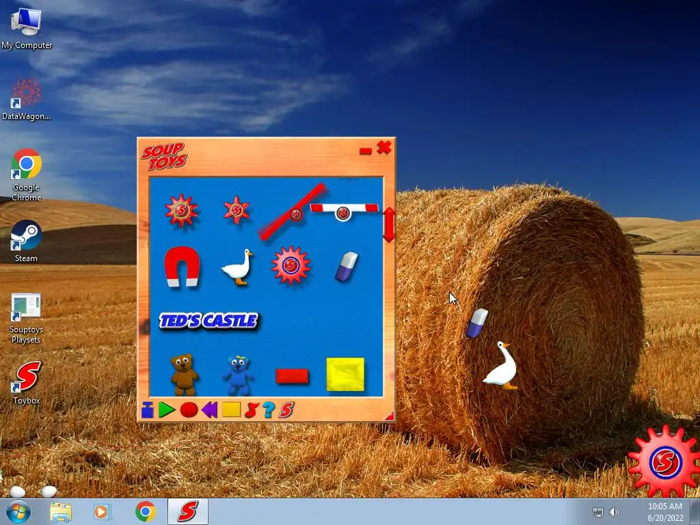Click the red record circle button
The image size is (700, 525).
click(x=189, y=410)
